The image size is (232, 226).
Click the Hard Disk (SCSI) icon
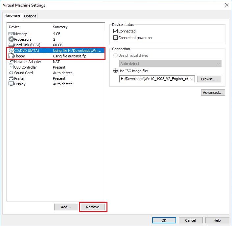tap(11, 45)
